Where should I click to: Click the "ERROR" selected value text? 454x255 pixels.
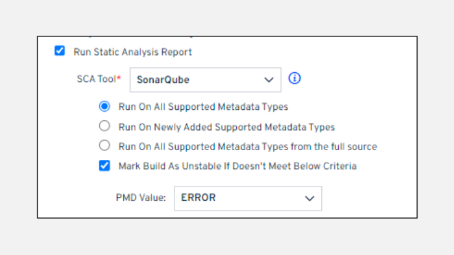click(x=198, y=198)
